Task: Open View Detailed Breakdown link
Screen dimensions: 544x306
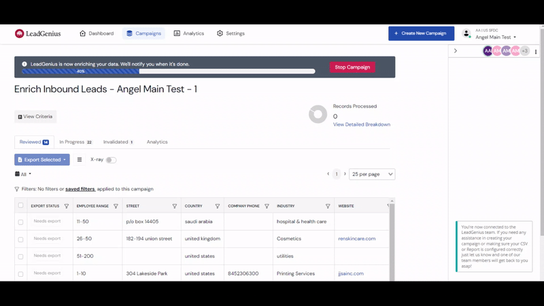Action: (362, 124)
